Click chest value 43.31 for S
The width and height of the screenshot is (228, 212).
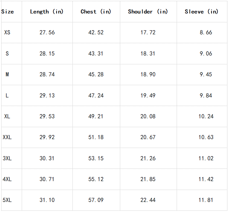(x=96, y=53)
